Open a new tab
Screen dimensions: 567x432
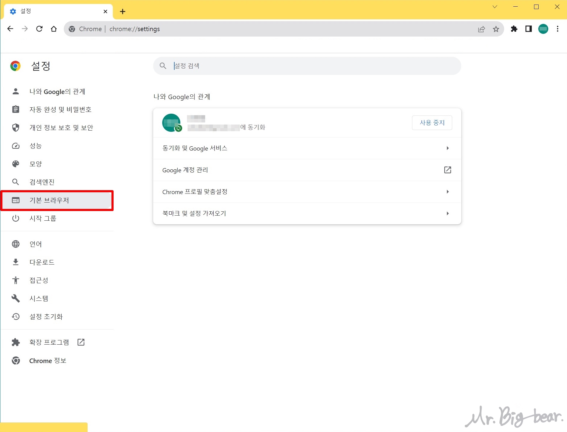click(x=123, y=11)
